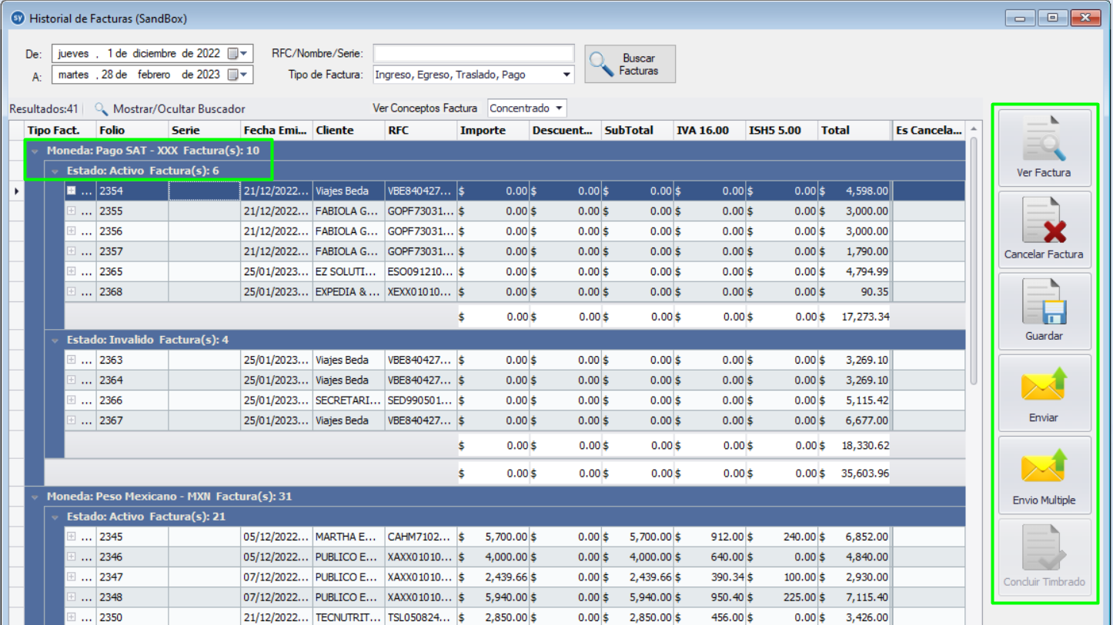Viewport: 1113px width, 625px height.
Task: Click the Cancelar Factura icon button
Action: (x=1044, y=229)
